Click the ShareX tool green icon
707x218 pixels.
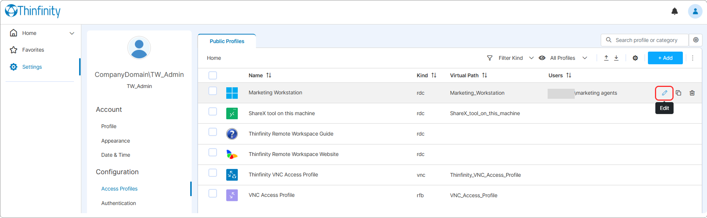[232, 113]
